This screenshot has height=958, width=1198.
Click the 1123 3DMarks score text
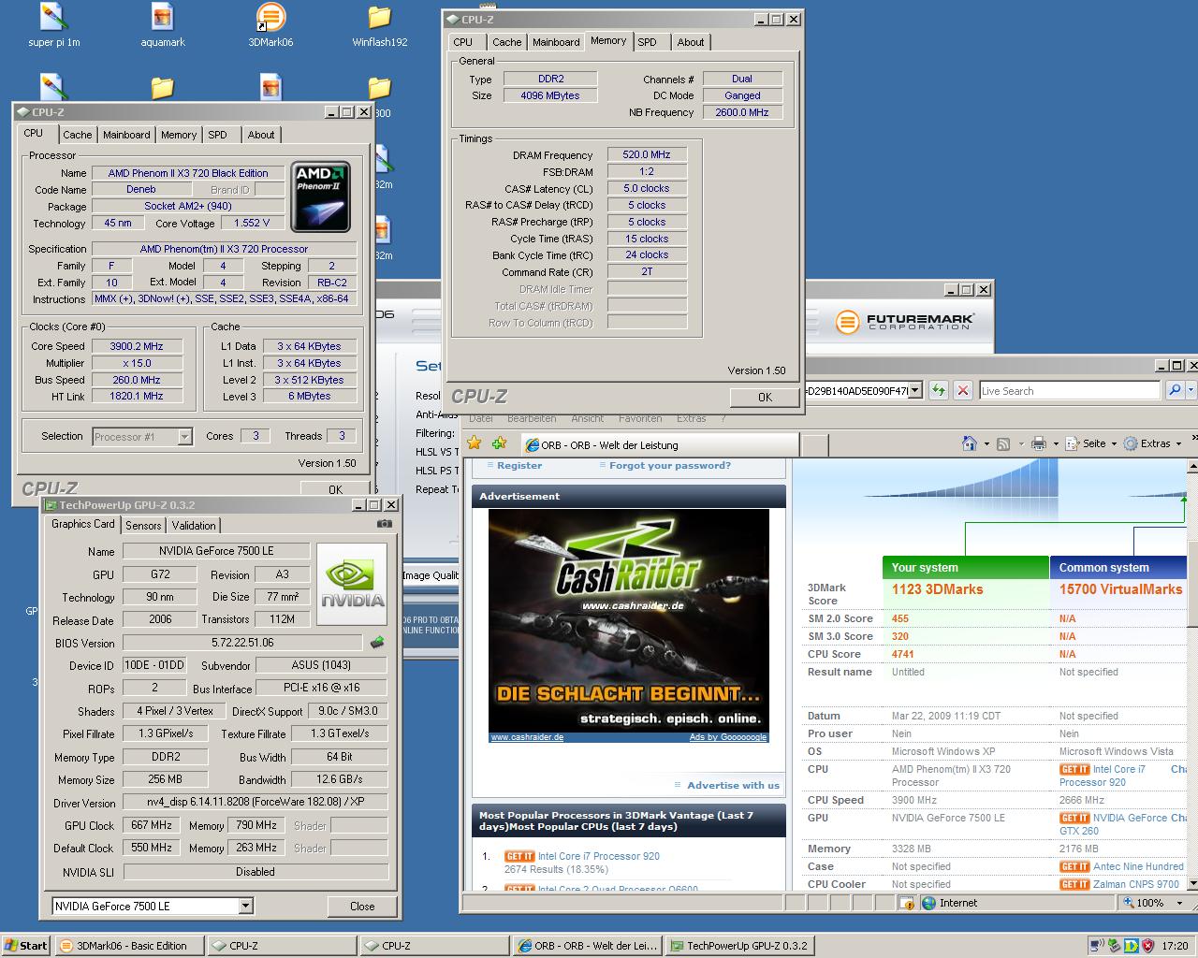point(937,589)
